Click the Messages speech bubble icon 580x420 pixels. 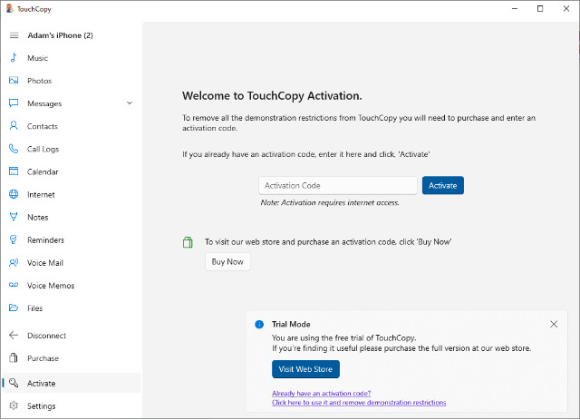click(x=14, y=103)
